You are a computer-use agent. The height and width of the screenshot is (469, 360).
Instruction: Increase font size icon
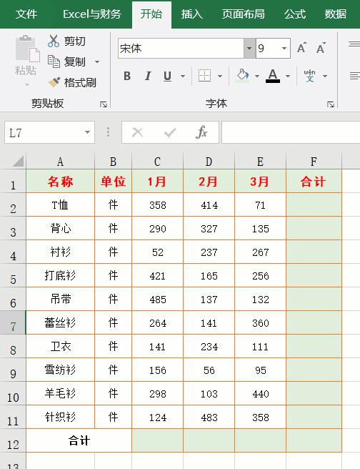coord(301,48)
